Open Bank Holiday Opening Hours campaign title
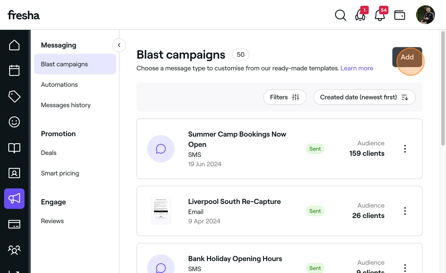The height and width of the screenshot is (273, 446). 235,259
